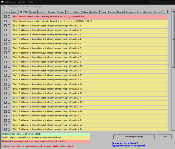Check first box for firewall rule 18

click(x=5, y=102)
